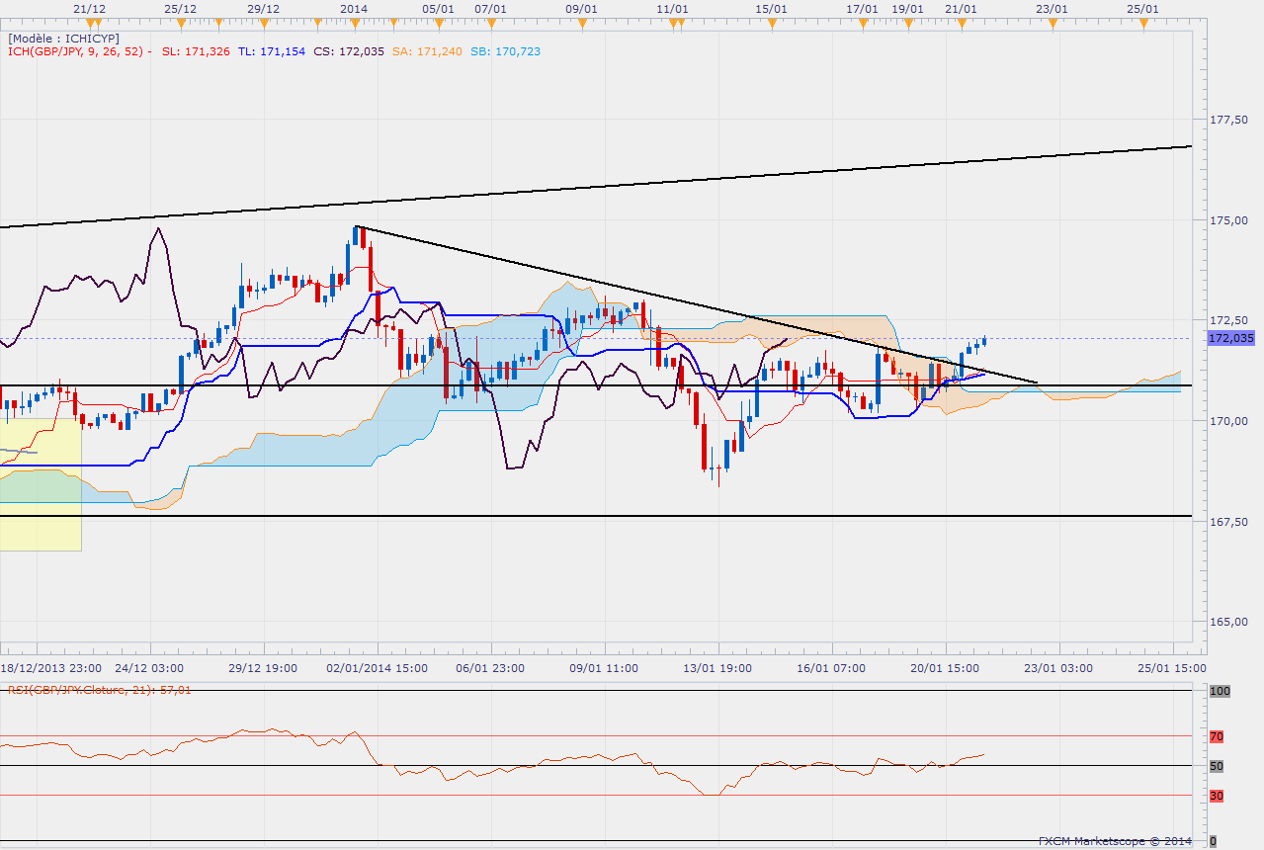Click the 175,00 price axis label
The width and height of the screenshot is (1264, 850).
coord(1228,220)
